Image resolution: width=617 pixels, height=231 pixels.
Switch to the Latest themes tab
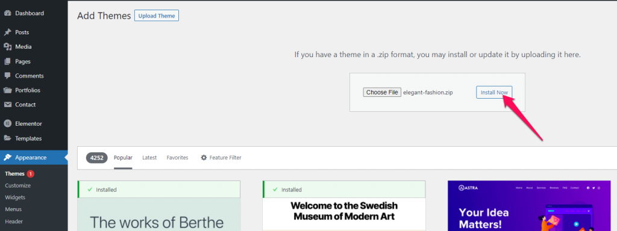[x=149, y=158]
